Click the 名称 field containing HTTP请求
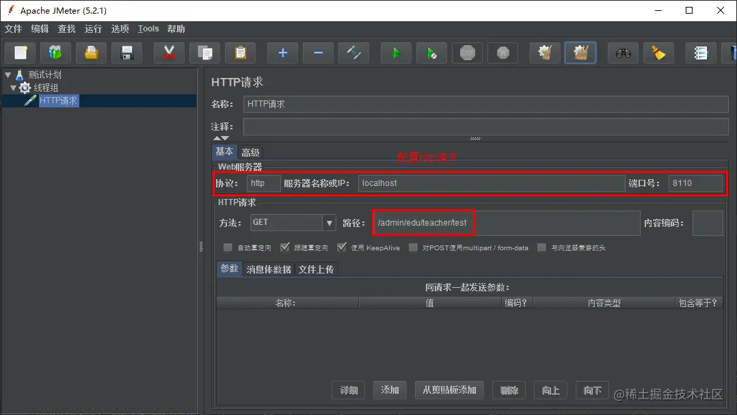The image size is (737, 415). [486, 104]
